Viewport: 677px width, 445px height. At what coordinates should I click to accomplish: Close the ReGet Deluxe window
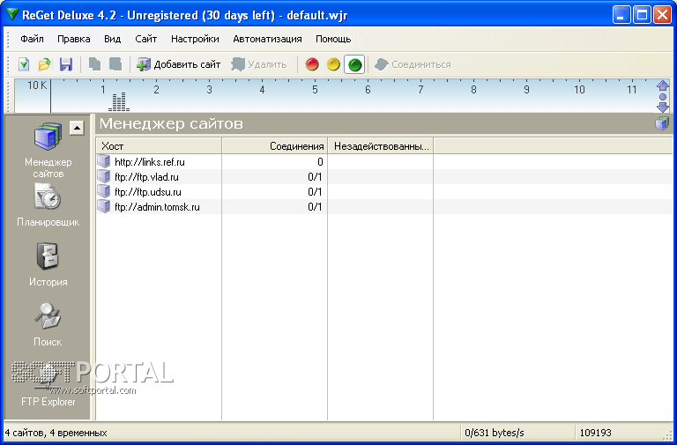click(x=662, y=15)
